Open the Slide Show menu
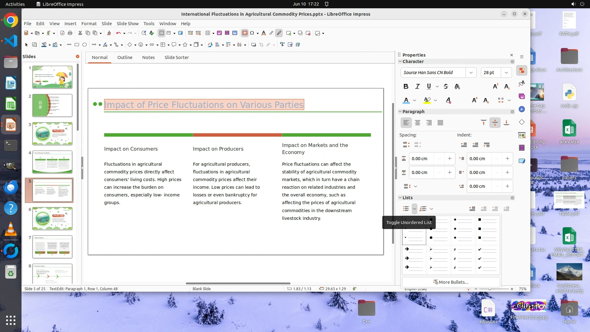This screenshot has width=590, height=332. 128,23
